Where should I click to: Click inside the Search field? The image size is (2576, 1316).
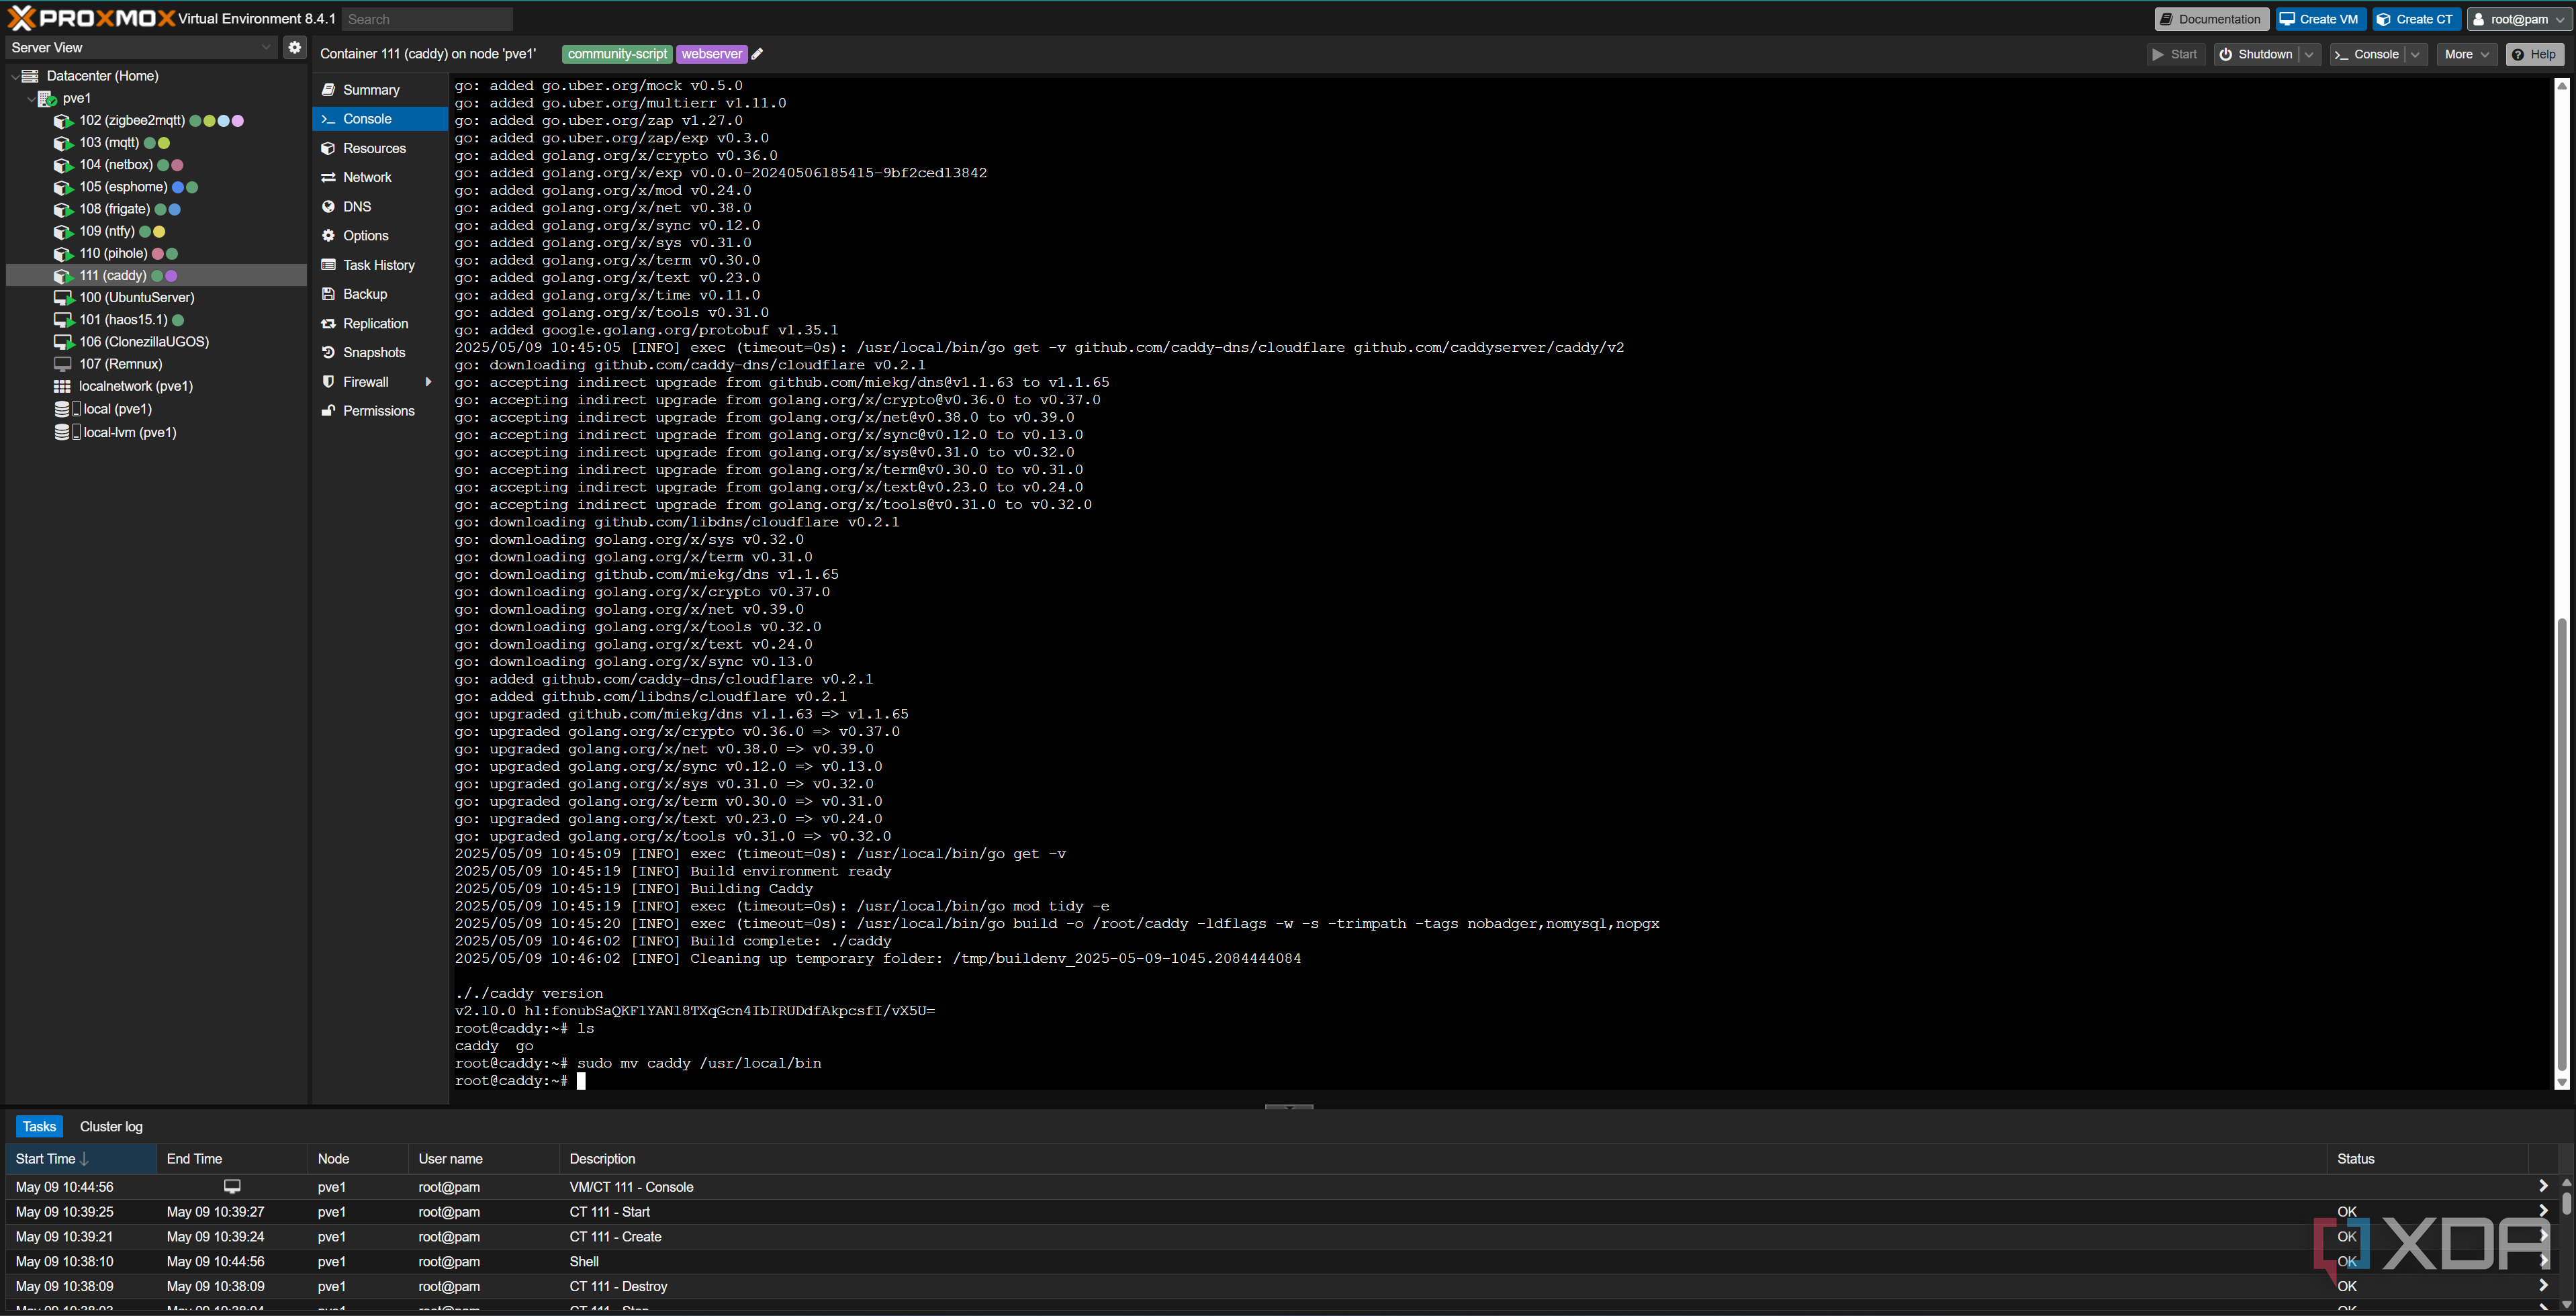[427, 18]
